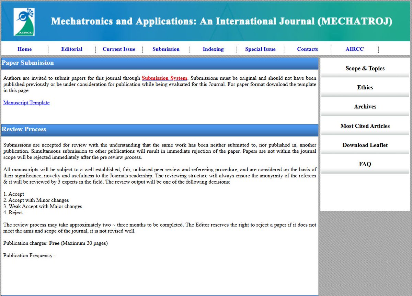The image size is (412, 296).
Task: Click 'Accept with Minor changes' line
Action: 36,200
